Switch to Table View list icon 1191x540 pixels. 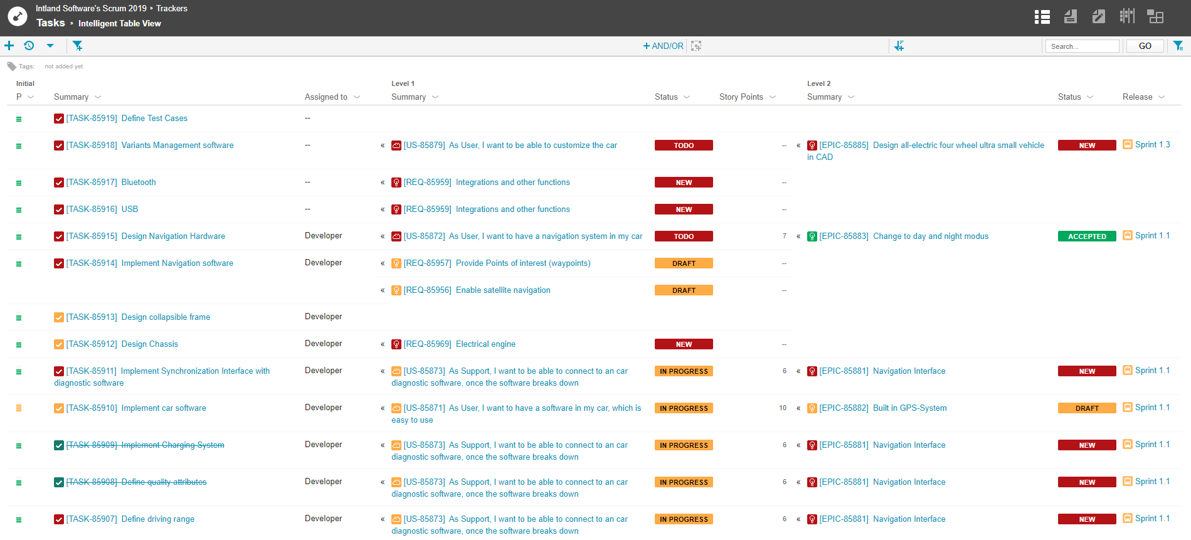pyautogui.click(x=1042, y=17)
